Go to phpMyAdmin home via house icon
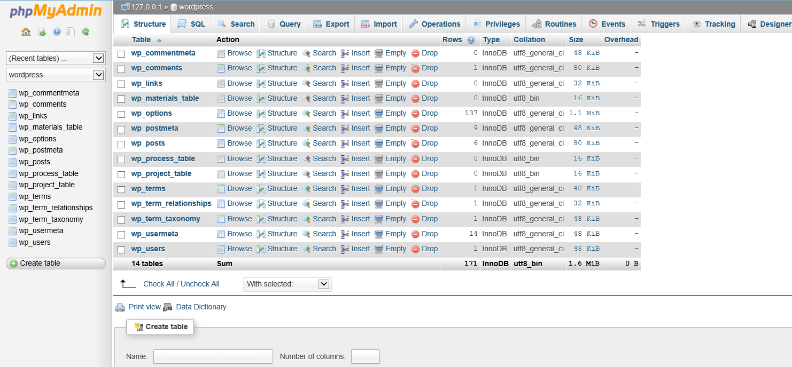Image resolution: width=792 pixels, height=367 pixels. 26,32
